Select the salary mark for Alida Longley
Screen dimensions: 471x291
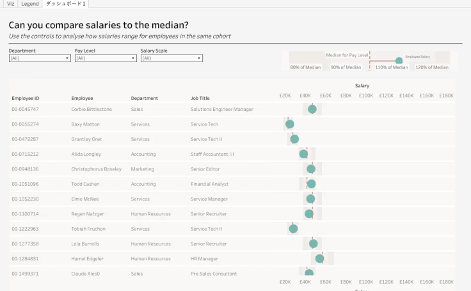303,154
